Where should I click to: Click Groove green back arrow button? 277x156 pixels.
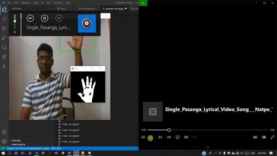(143, 3)
